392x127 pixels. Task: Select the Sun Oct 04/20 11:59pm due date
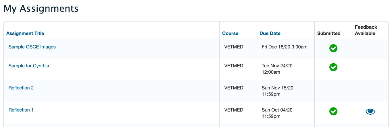point(277,113)
